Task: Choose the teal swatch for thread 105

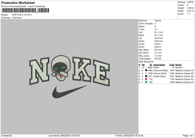Action: (x=146, y=82)
